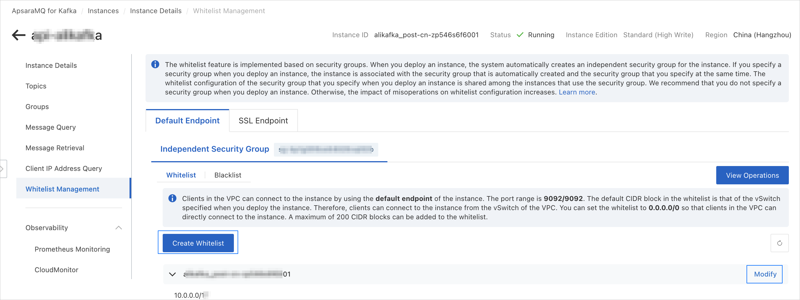Select the Independent Security Group tab
The width and height of the screenshot is (800, 300).
click(x=215, y=149)
